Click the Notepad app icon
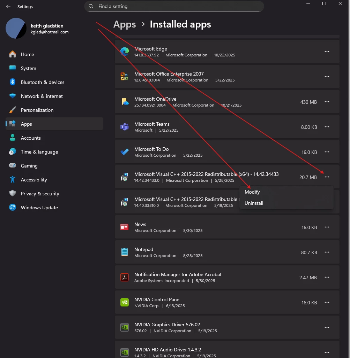The height and width of the screenshot is (358, 350). pyautogui.click(x=125, y=252)
